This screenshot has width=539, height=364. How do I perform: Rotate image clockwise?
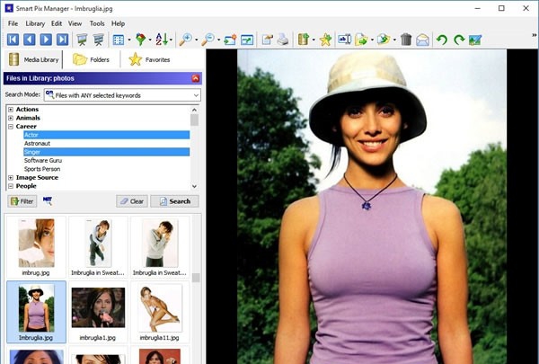[x=459, y=40]
